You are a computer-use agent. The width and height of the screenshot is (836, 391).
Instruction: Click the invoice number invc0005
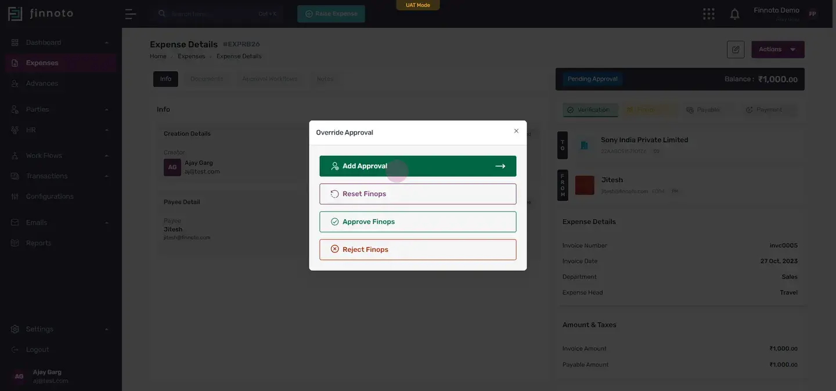pyautogui.click(x=784, y=245)
